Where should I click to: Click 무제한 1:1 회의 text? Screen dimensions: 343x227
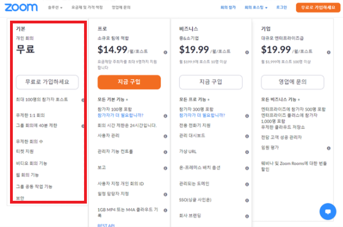coord(31,115)
